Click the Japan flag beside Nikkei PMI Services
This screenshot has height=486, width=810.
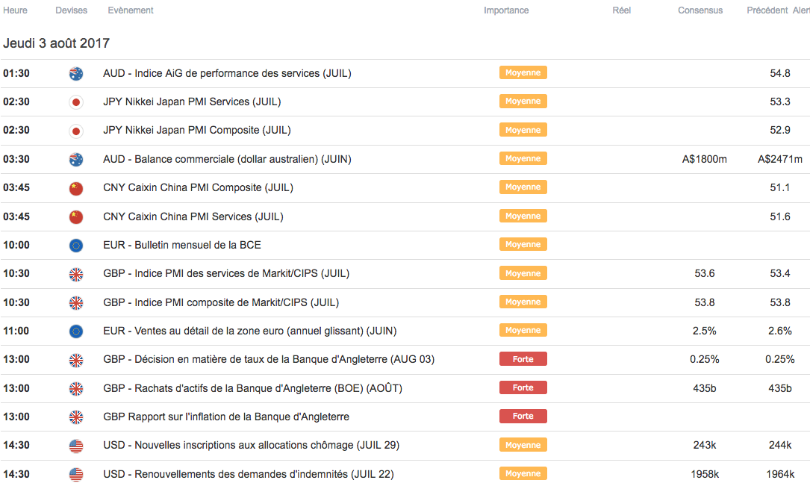coord(75,102)
